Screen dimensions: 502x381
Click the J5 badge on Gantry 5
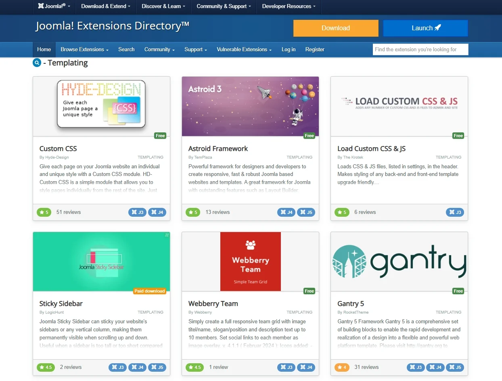pos(455,367)
